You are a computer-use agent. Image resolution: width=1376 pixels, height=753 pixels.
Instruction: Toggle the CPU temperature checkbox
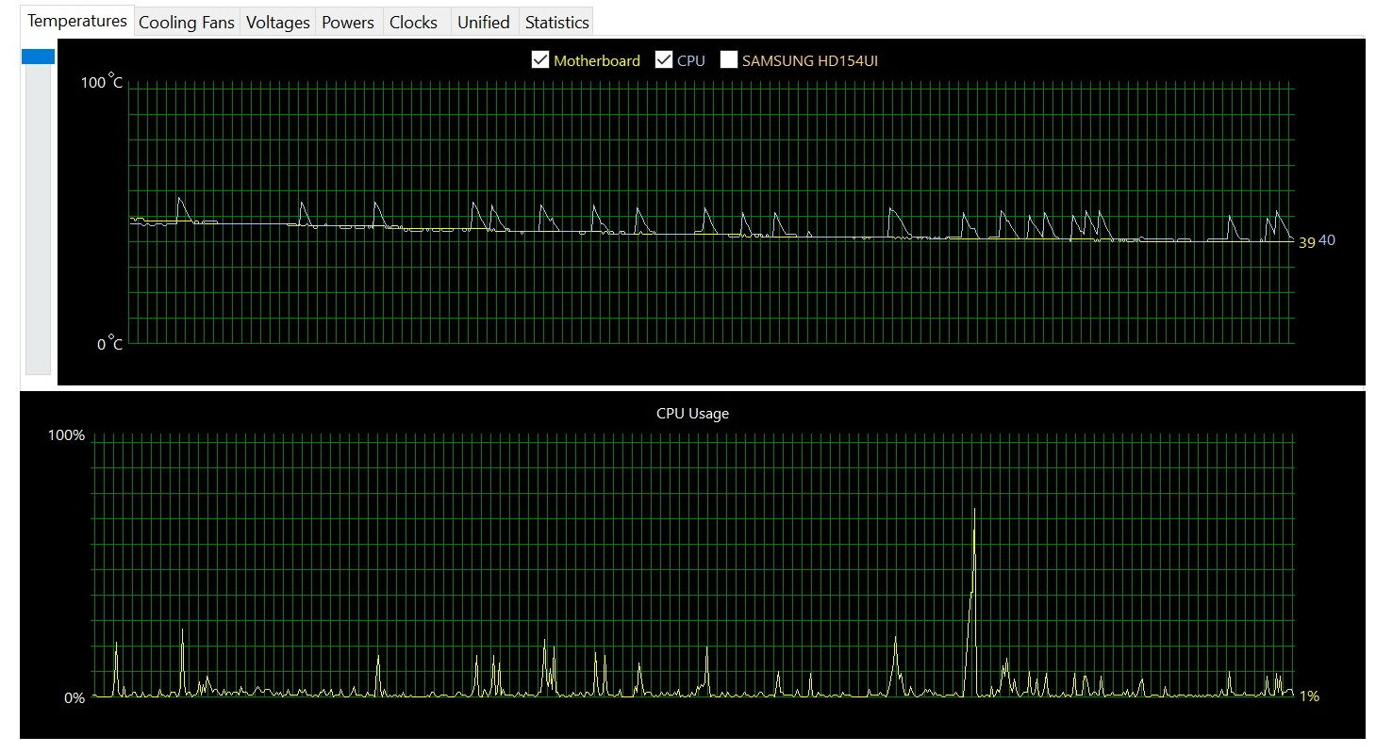(663, 60)
